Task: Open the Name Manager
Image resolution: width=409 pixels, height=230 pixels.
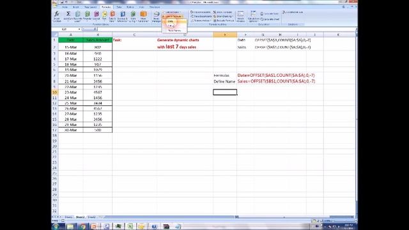Action: click(156, 17)
